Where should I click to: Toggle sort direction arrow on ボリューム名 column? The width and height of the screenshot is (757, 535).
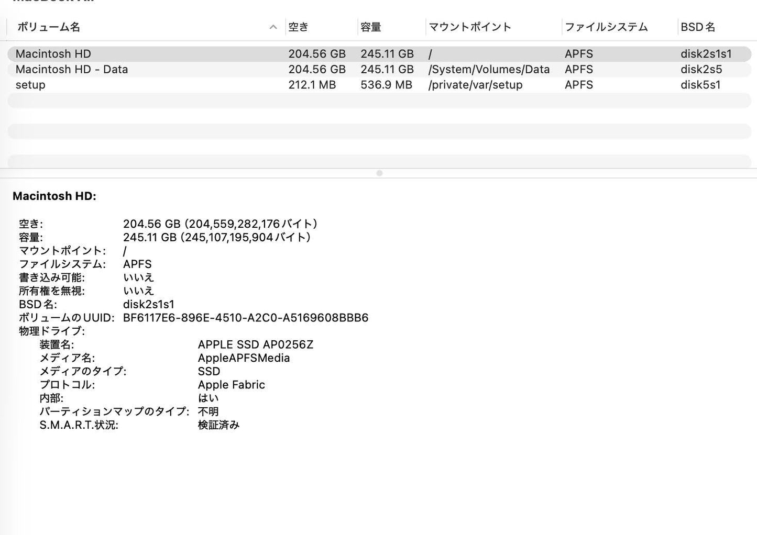coord(273,27)
